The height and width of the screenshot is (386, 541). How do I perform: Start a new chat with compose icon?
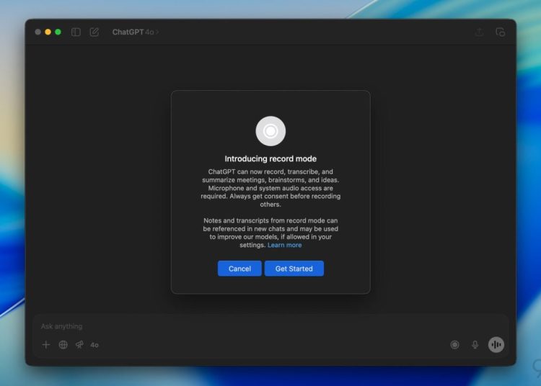point(94,32)
